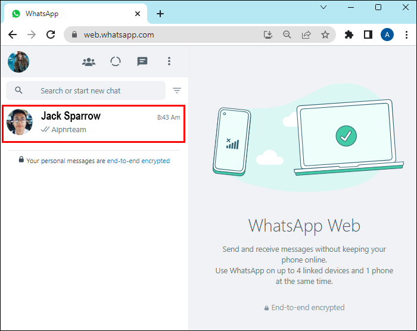Open WhatsApp menu three-dot icon
Screen dimensions: 417x331
169,61
